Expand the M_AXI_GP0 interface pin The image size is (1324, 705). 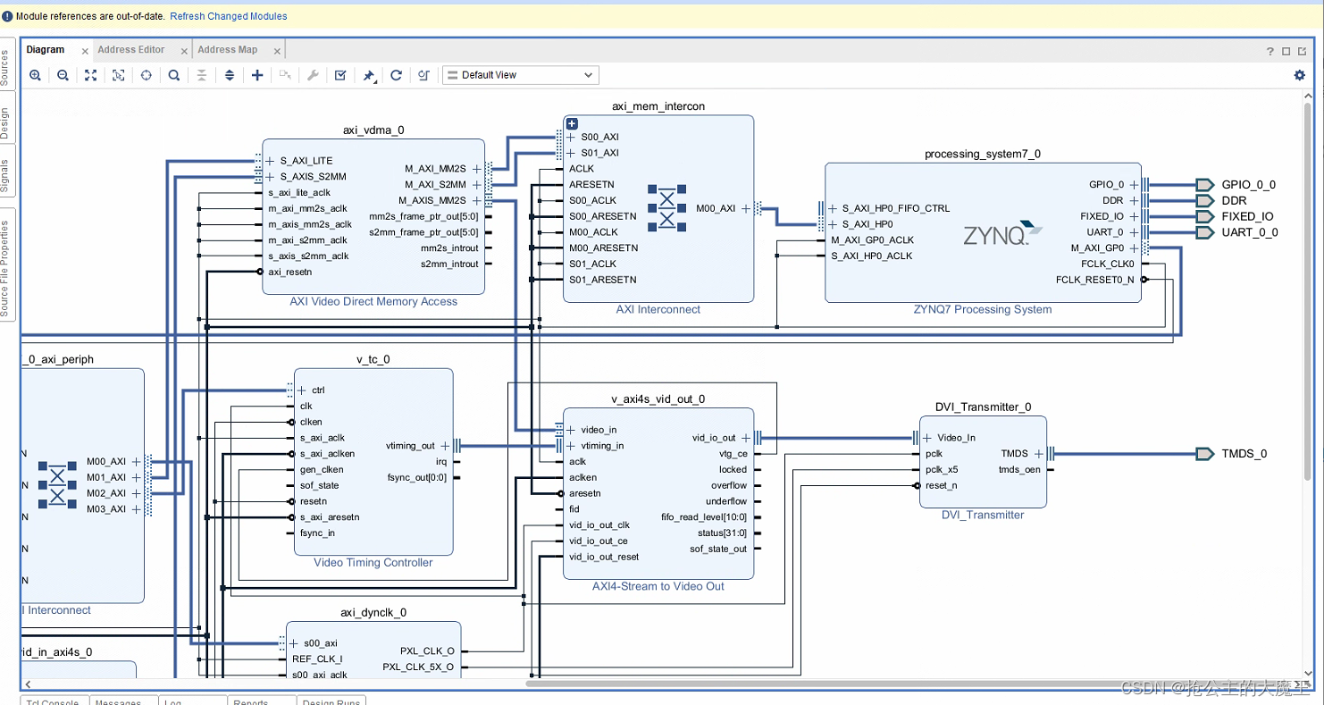click(1134, 248)
